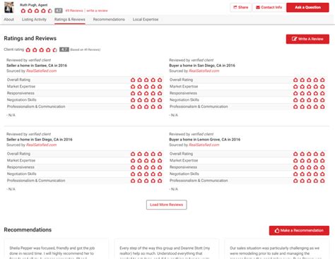Open RealSatisfied.com link for Lemon Grove buyer review
The height and width of the screenshot is (259, 335).
[x=204, y=145]
